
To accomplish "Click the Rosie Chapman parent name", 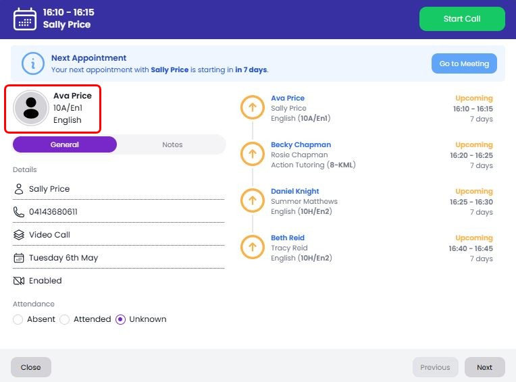I will [x=299, y=155].
